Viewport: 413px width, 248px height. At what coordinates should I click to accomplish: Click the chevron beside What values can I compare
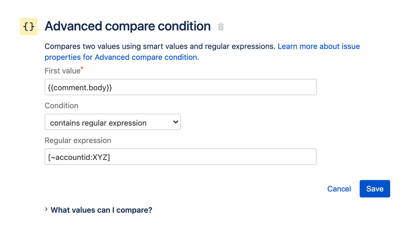click(46, 210)
